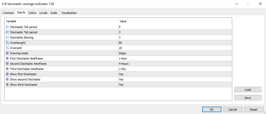Open the Visualization tab
266x114 pixels.
click(69, 13)
